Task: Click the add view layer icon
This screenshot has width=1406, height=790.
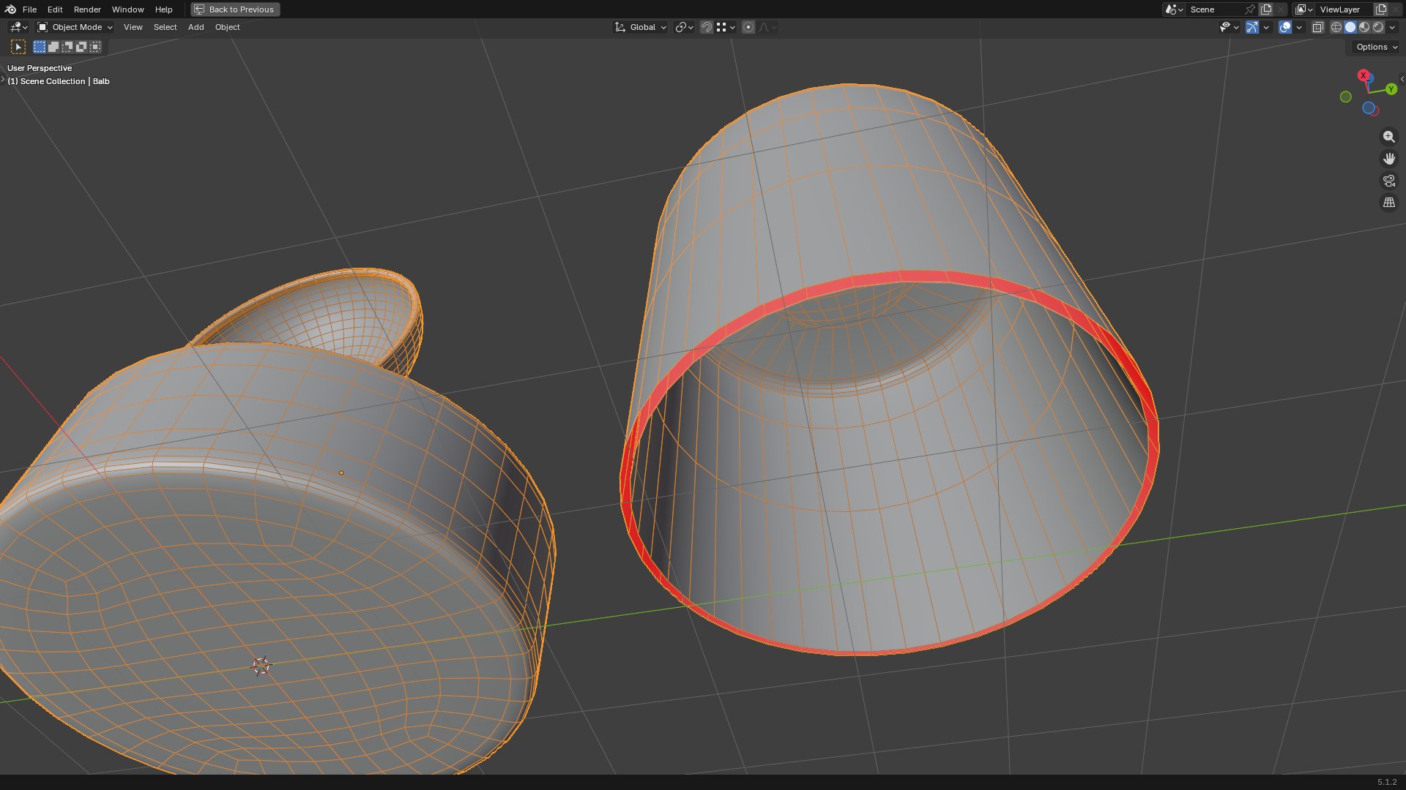Action: pos(1381,10)
